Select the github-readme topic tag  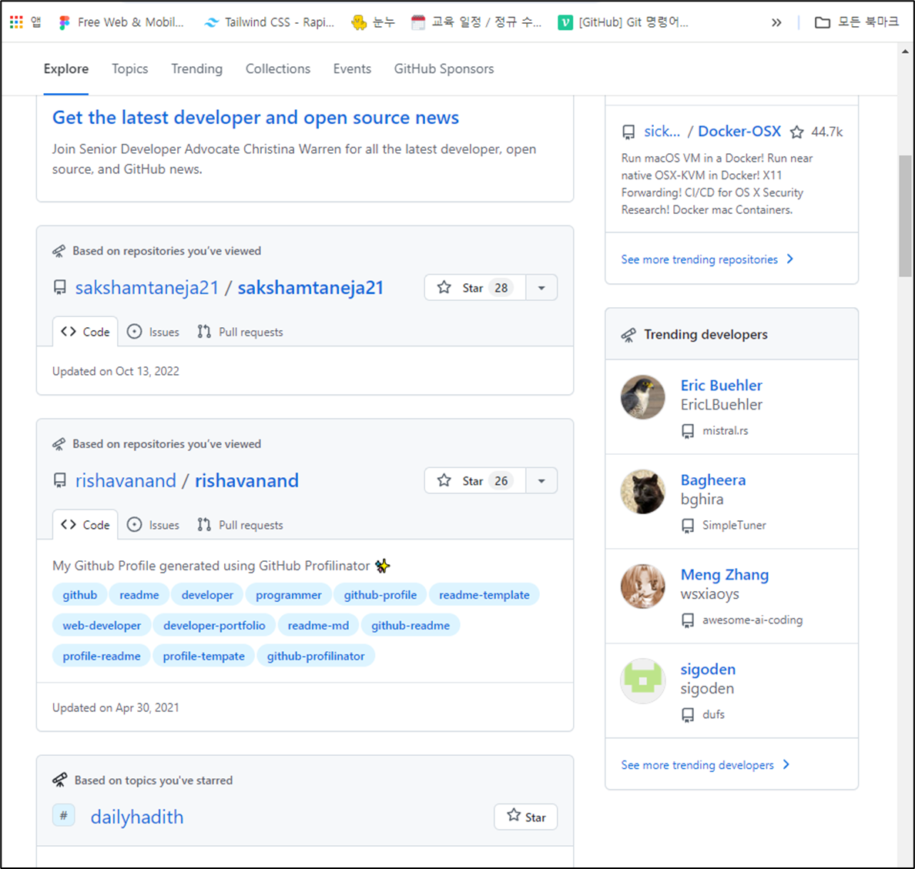point(411,625)
